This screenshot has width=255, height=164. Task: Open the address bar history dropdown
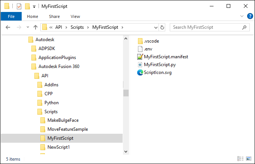tap(156, 27)
